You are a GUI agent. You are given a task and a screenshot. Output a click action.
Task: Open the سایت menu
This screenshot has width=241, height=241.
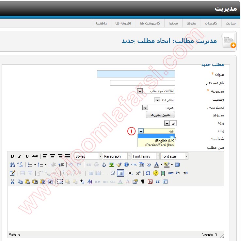pyautogui.click(x=231, y=23)
